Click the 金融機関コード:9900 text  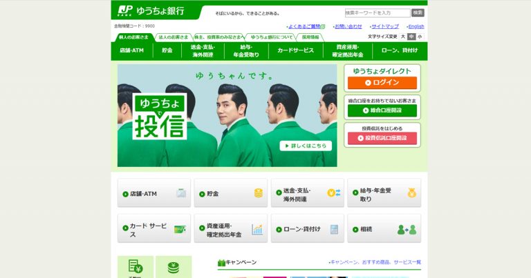[x=134, y=26]
